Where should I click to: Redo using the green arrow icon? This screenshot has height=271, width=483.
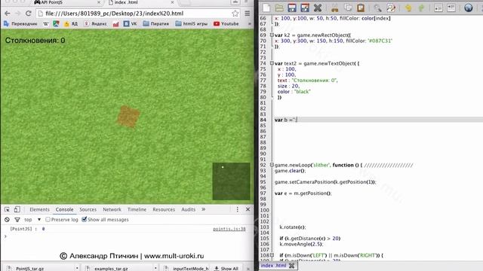[421, 8]
